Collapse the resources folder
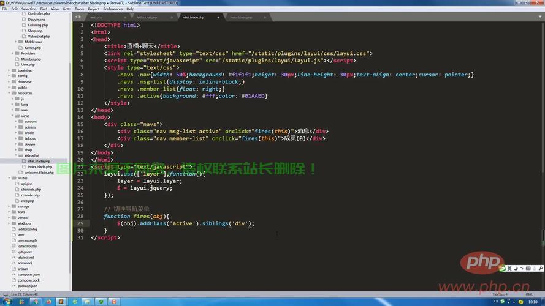Screen dimensions: 545x306 coord(9,93)
